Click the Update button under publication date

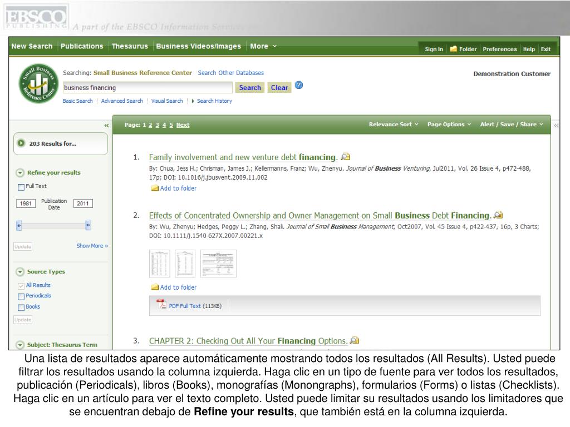click(x=23, y=246)
